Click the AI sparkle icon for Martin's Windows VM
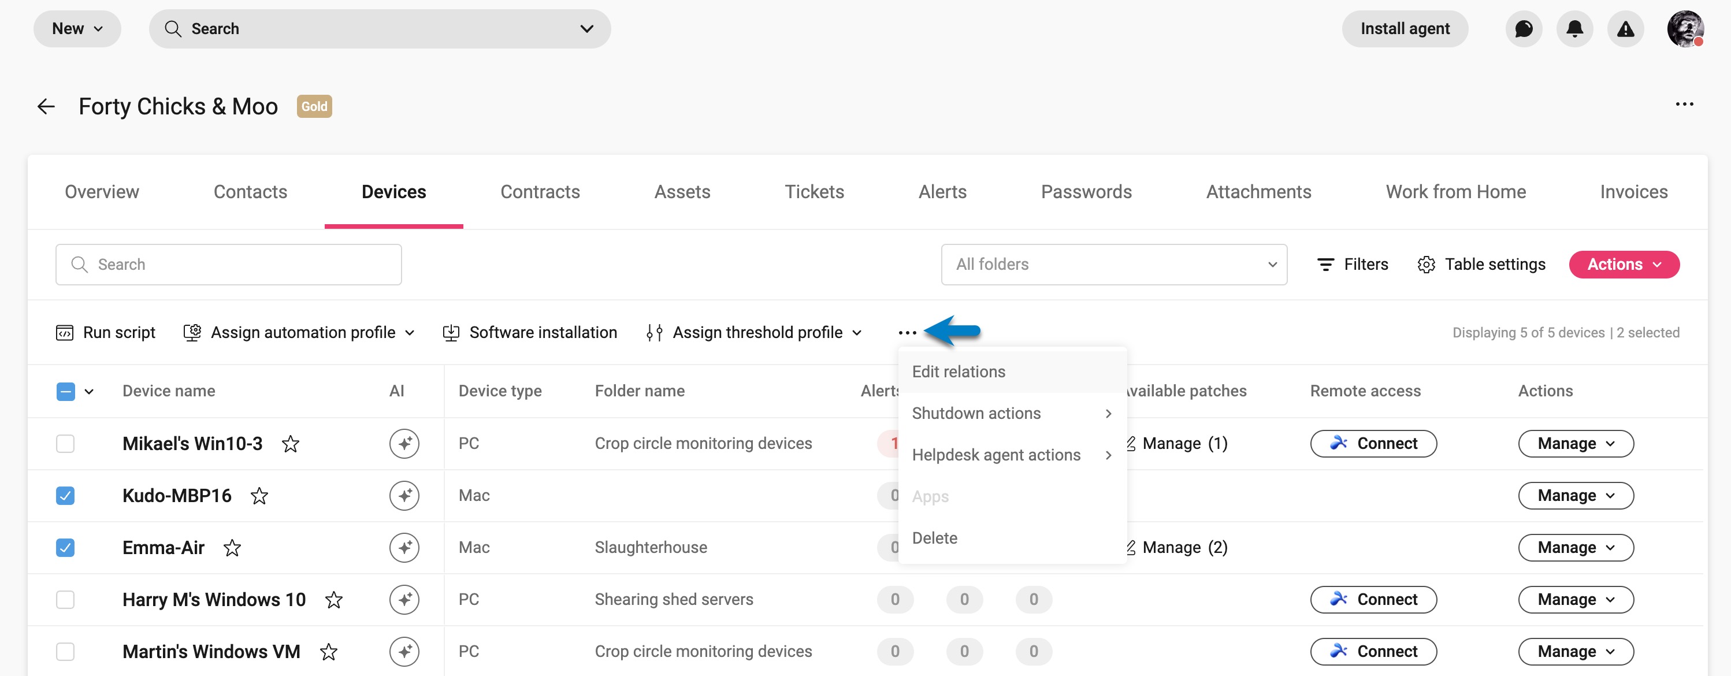 click(404, 652)
